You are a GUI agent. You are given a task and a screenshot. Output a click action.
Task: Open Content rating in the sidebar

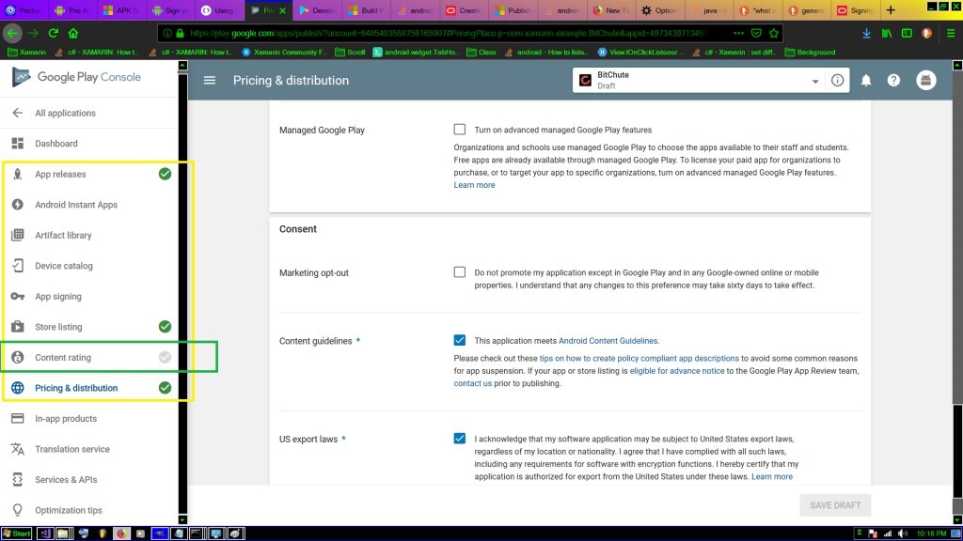(63, 358)
